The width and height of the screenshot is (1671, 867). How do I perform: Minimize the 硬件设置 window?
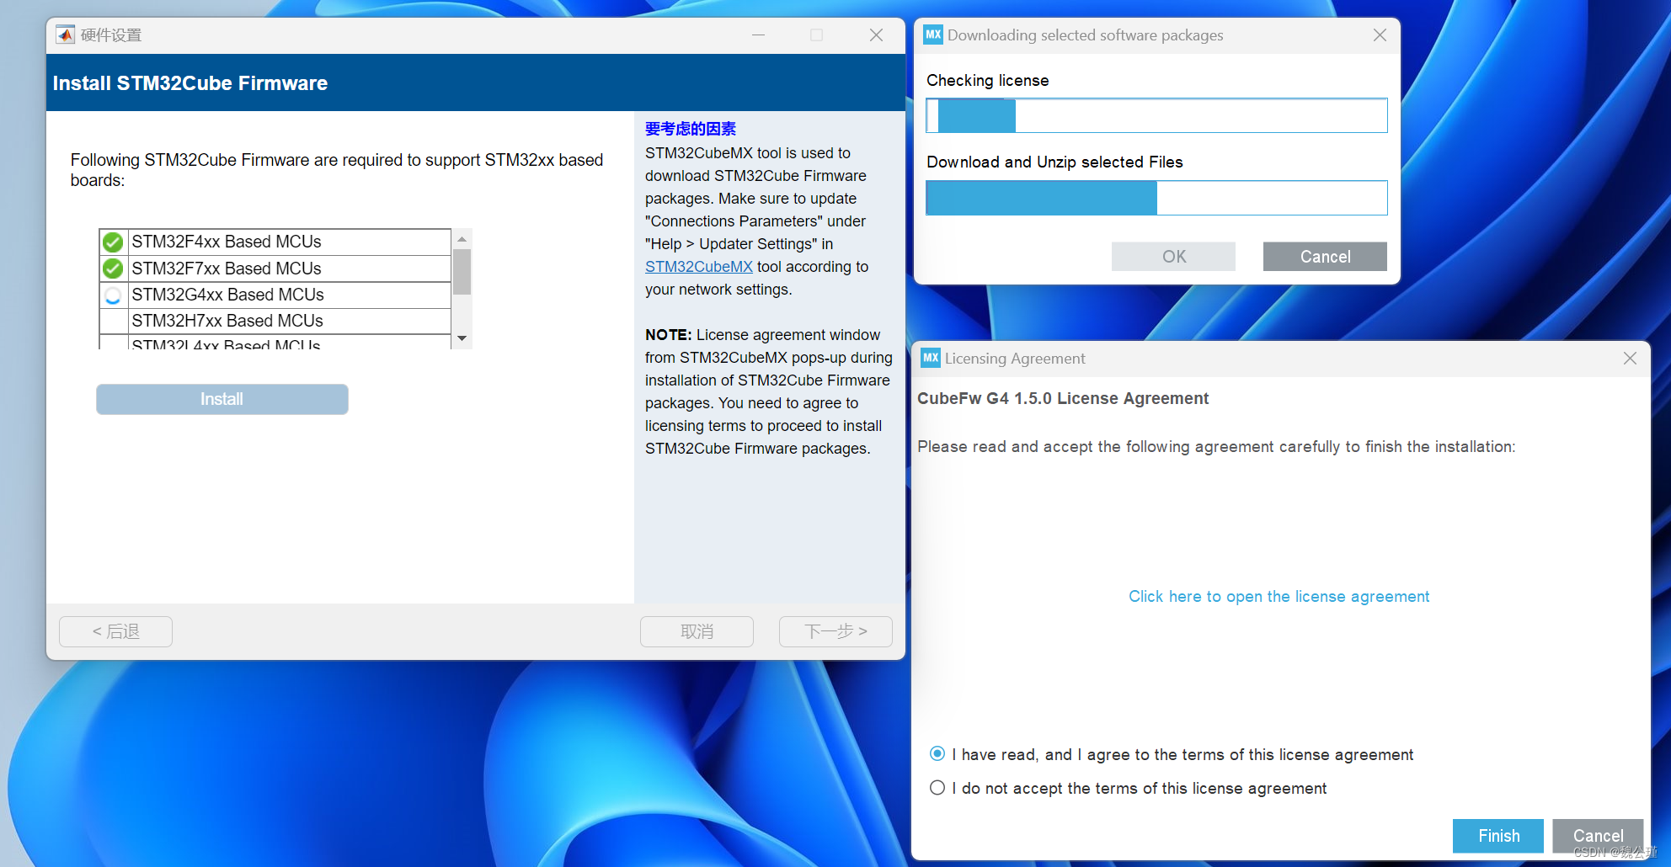click(x=758, y=35)
